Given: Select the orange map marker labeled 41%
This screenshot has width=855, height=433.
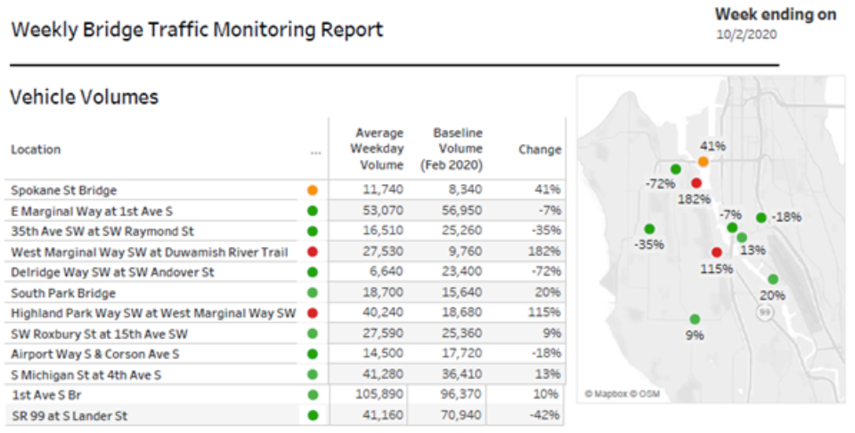Looking at the screenshot, I should [704, 162].
